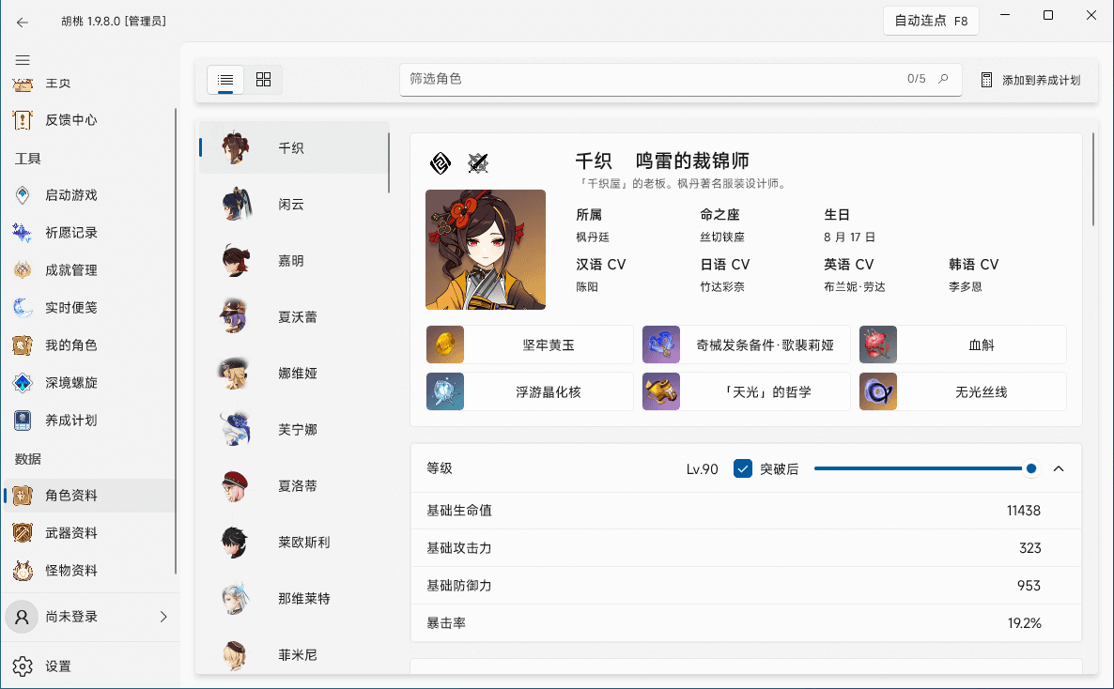This screenshot has width=1114, height=689.
Task: Expand the 尚未登录 account chevron
Action: (x=163, y=617)
